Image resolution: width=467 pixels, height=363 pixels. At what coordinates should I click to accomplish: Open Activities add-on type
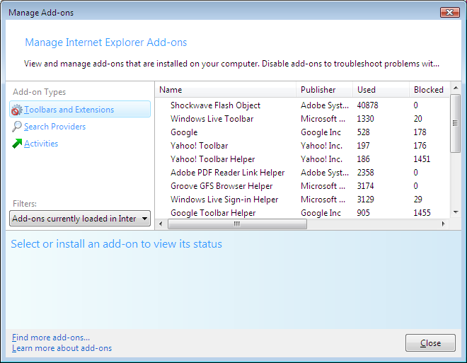pos(41,144)
